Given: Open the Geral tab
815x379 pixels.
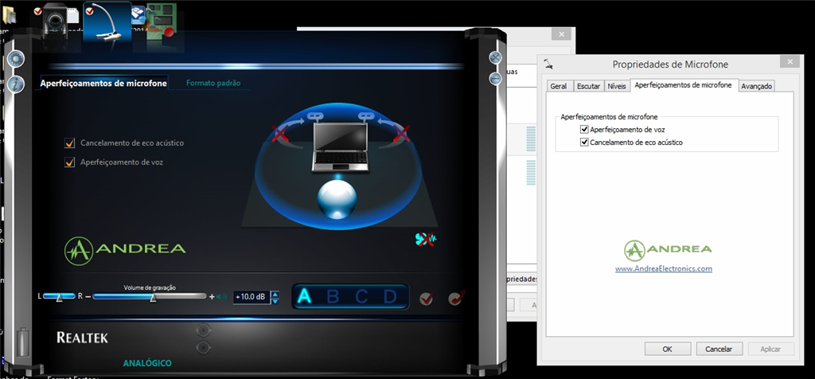Looking at the screenshot, I should pyautogui.click(x=559, y=86).
